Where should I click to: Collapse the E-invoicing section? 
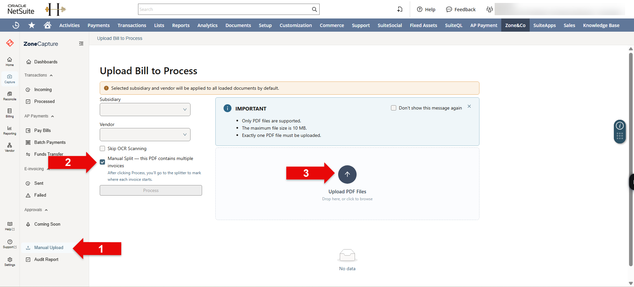click(37, 169)
